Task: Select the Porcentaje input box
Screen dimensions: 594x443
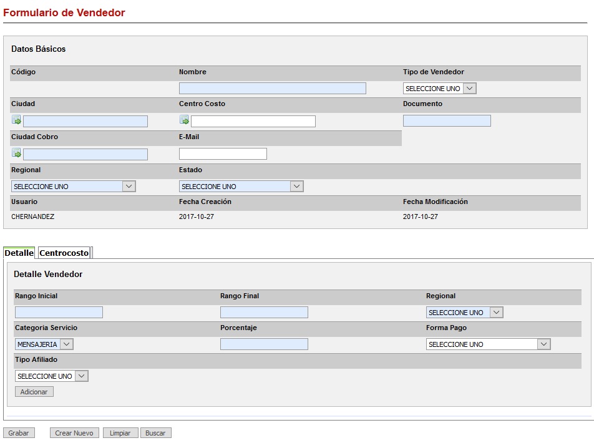Action: pyautogui.click(x=264, y=344)
